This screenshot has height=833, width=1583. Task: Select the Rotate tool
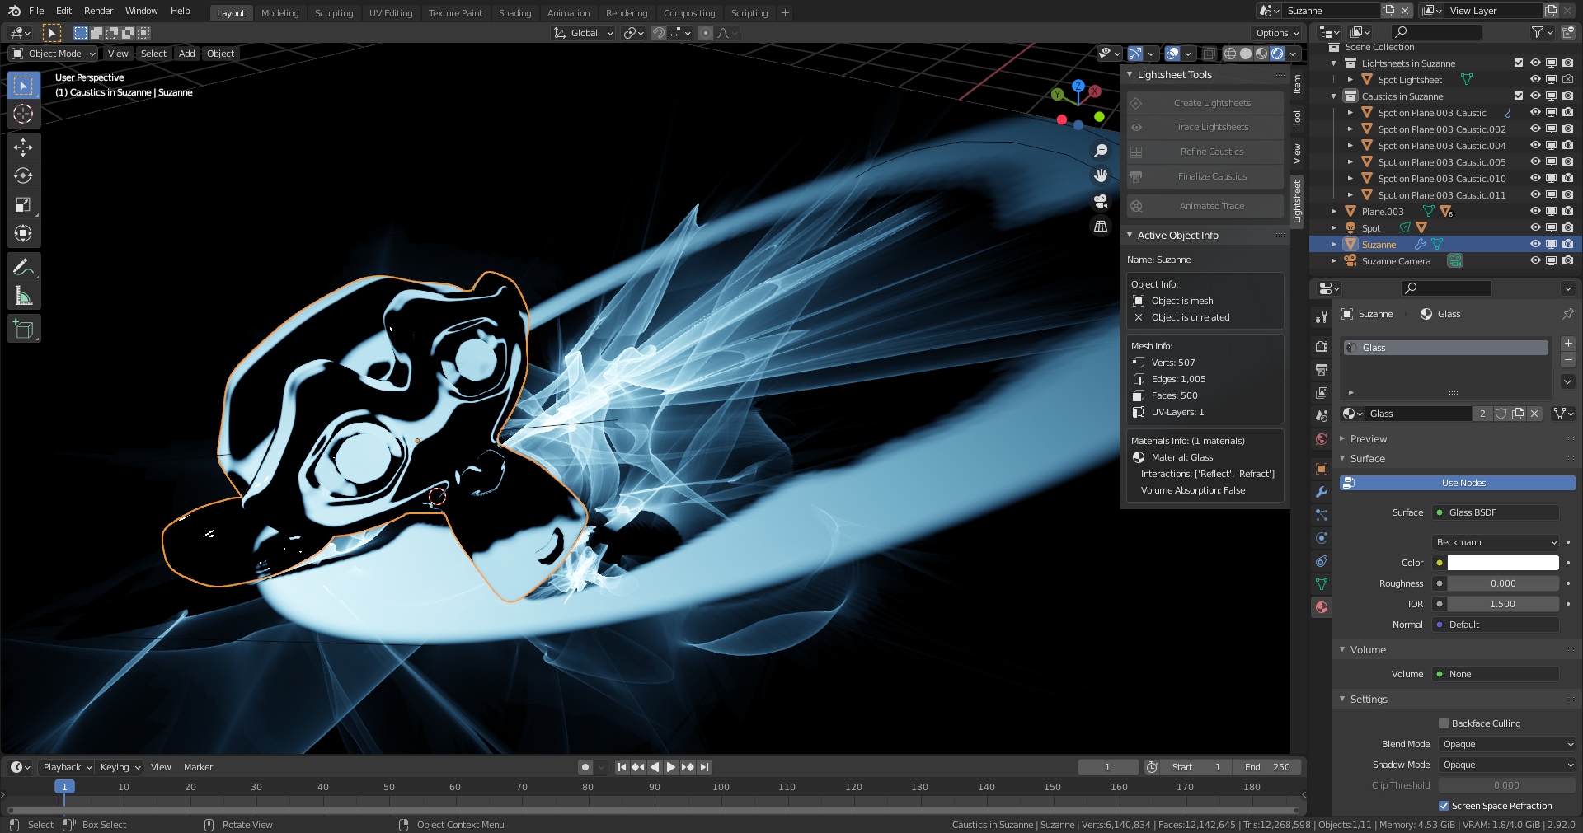(23, 175)
